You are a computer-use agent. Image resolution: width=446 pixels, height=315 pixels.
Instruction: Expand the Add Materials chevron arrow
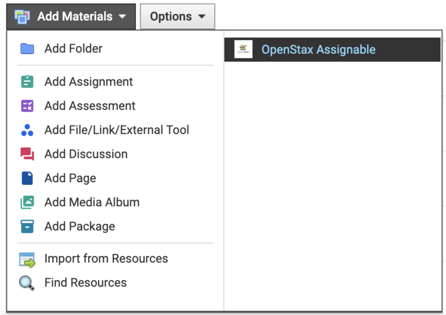[123, 16]
